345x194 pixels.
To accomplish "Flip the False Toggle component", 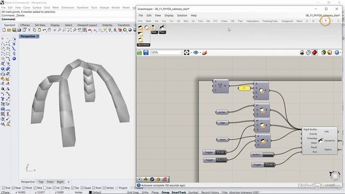I will 215,160.
